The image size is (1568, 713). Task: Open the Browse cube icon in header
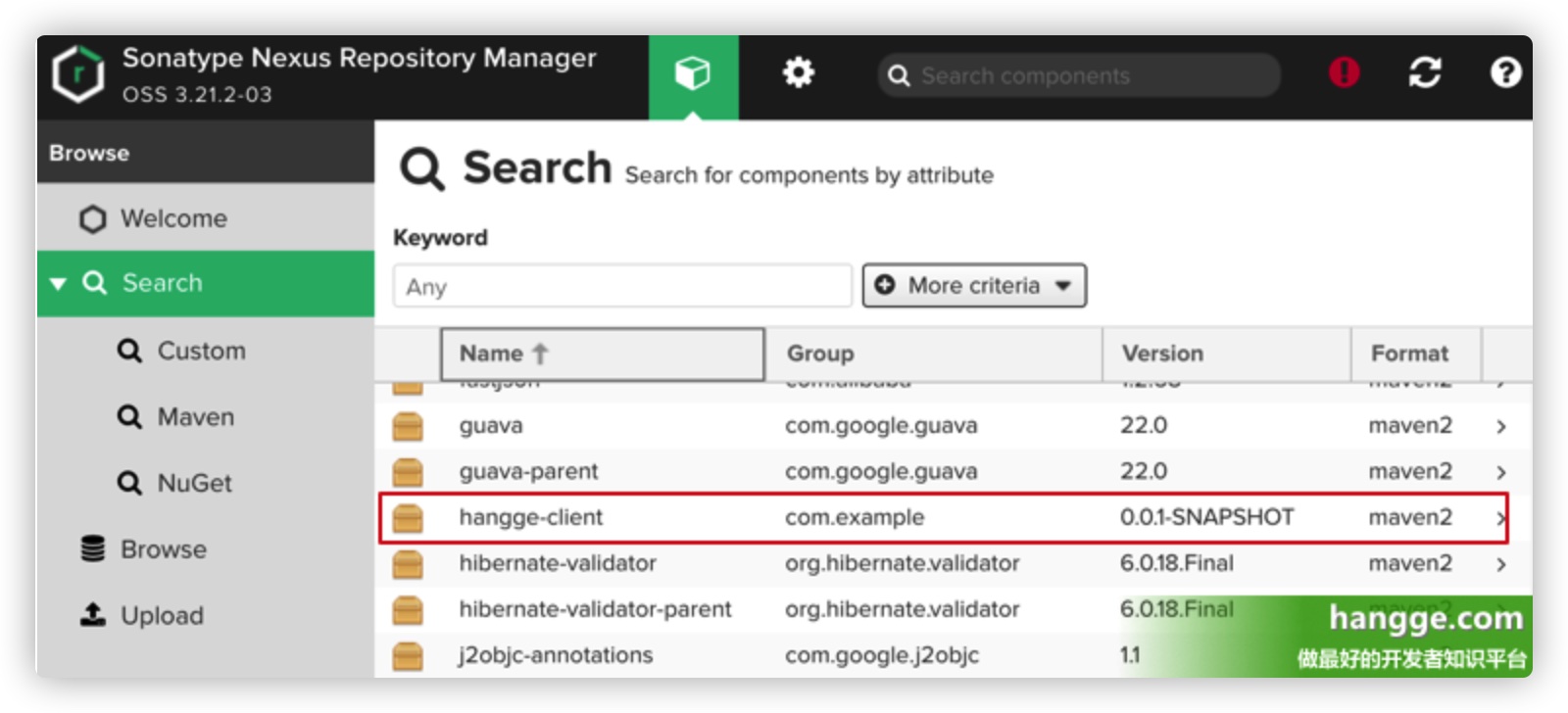click(693, 73)
